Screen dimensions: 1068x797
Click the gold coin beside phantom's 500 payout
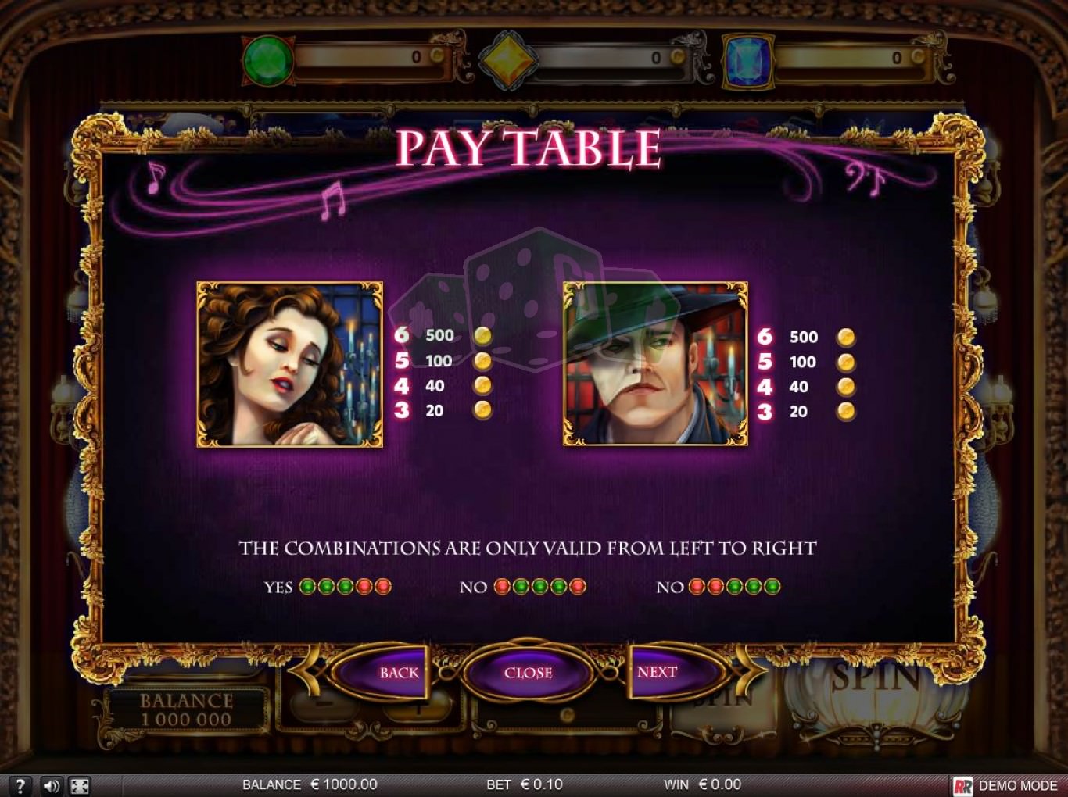click(x=846, y=338)
